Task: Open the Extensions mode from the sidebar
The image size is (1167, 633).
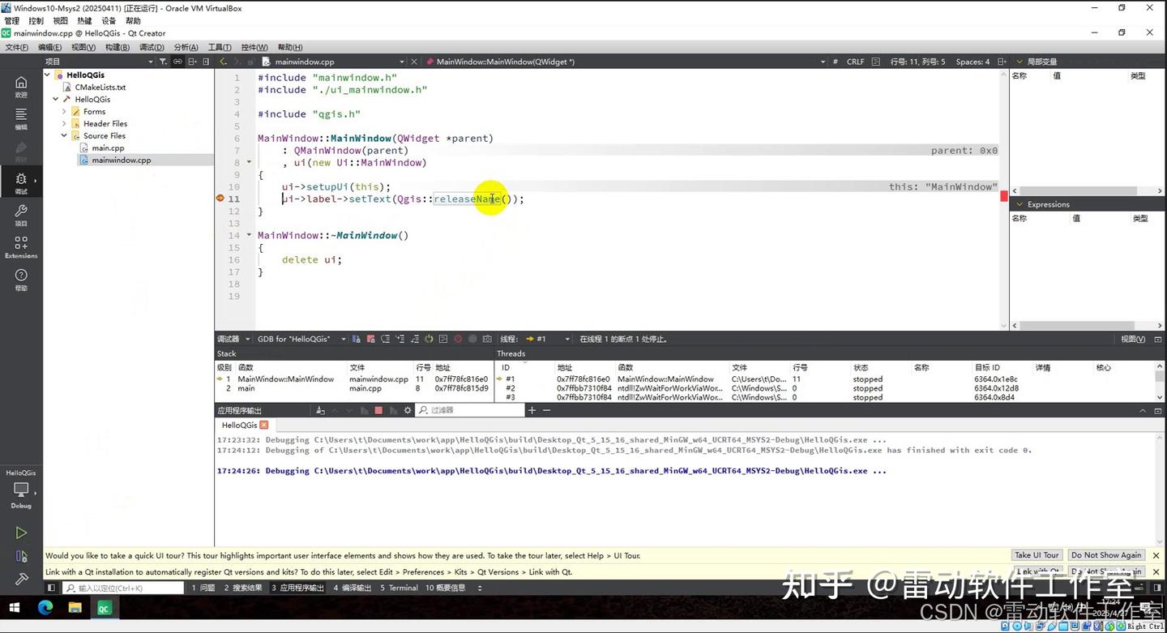Action: tap(20, 243)
